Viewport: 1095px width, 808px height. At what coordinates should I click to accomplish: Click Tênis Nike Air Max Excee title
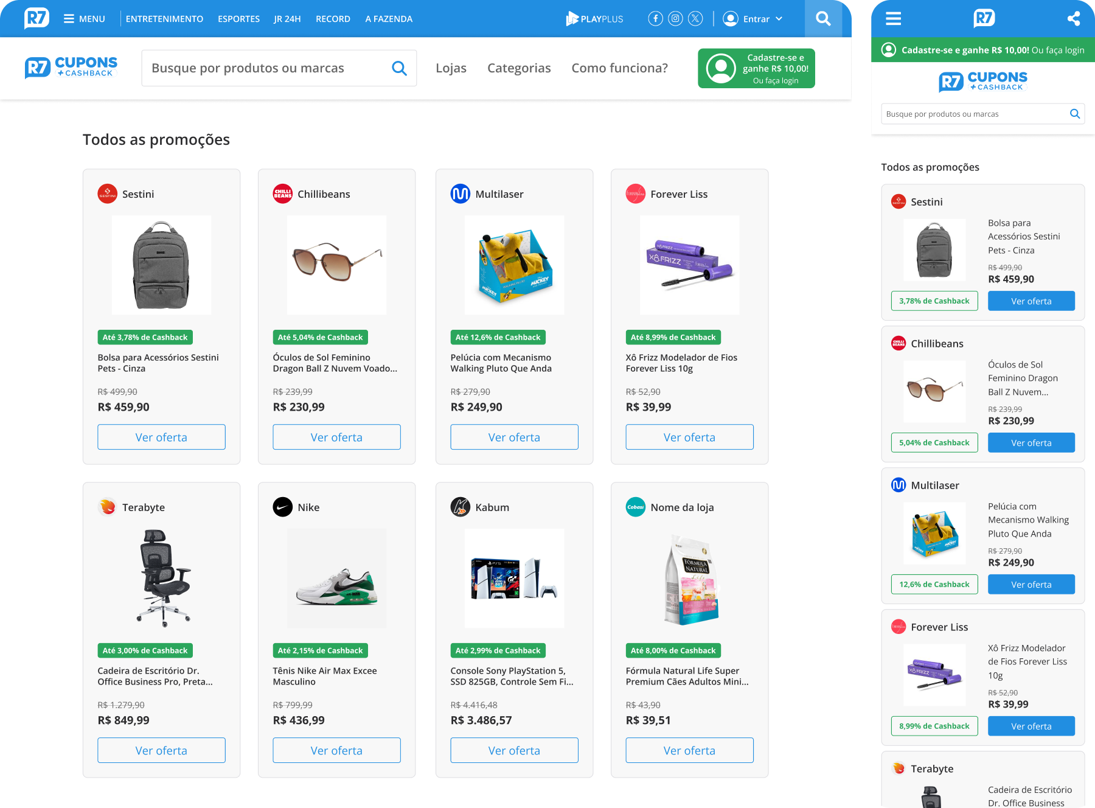point(325,676)
